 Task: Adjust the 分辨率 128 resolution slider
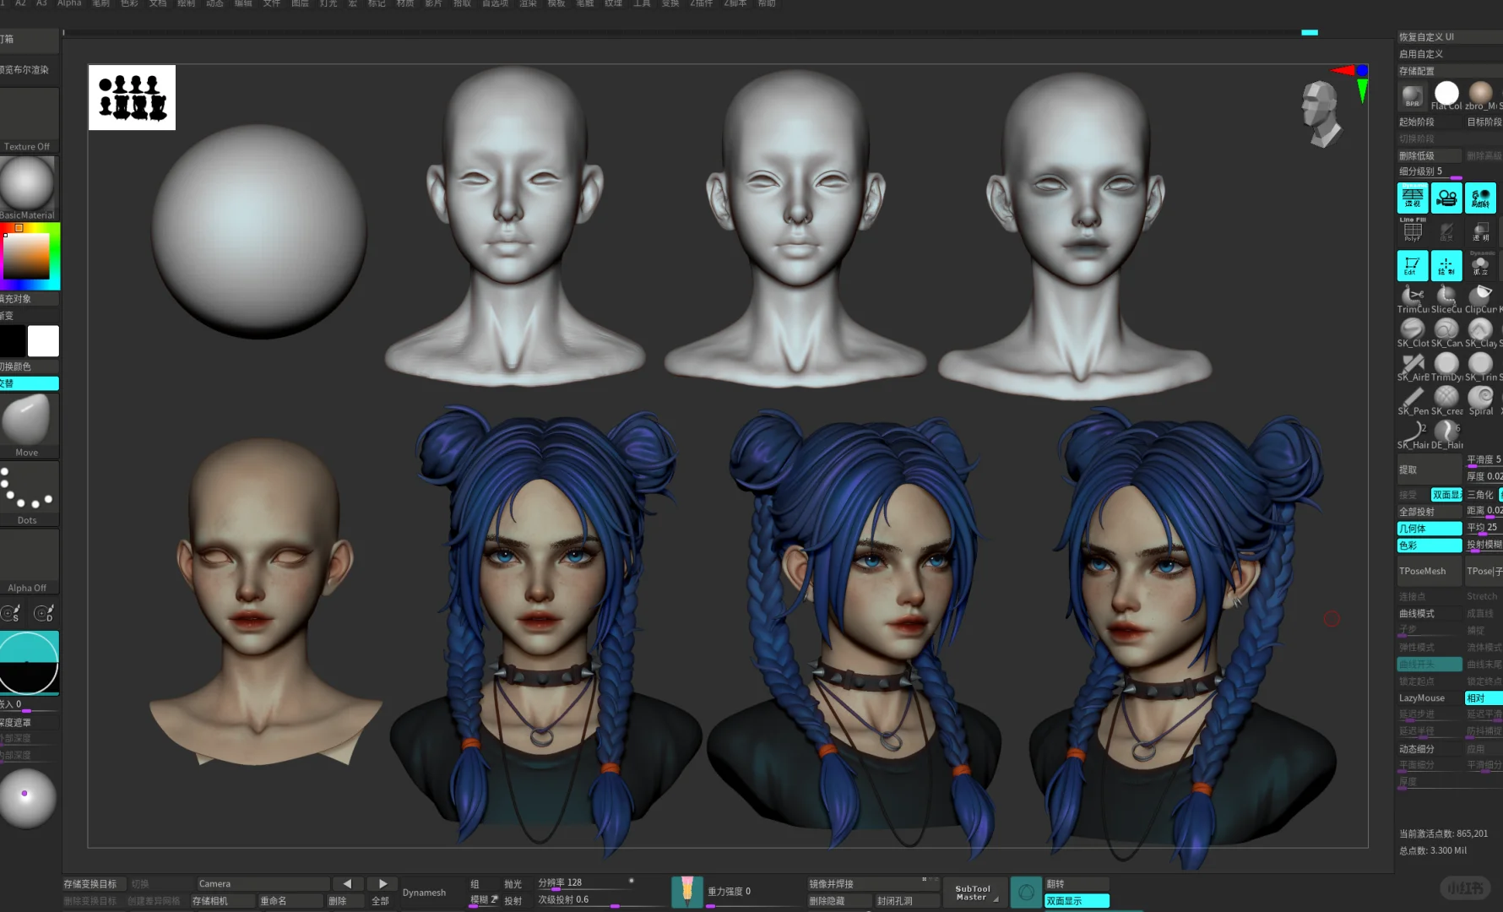pos(586,883)
